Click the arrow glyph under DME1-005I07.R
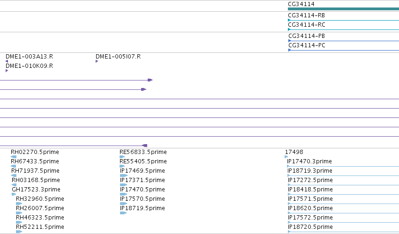The height and width of the screenshot is (234, 399). [x=97, y=61]
